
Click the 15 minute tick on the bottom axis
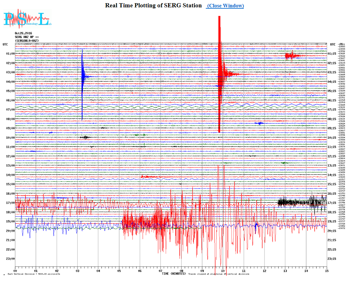pyautogui.click(x=326, y=271)
